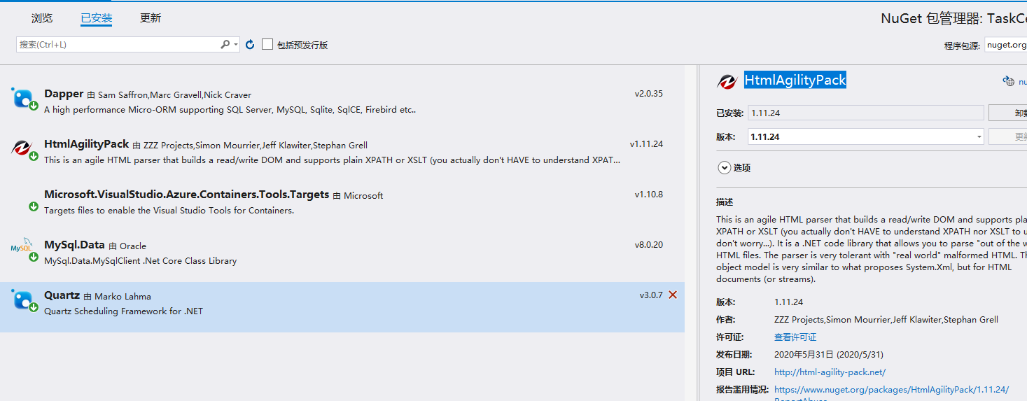Click the 卸载 uninstall button
Viewport: 1027px width, 401px height.
(x=1008, y=113)
